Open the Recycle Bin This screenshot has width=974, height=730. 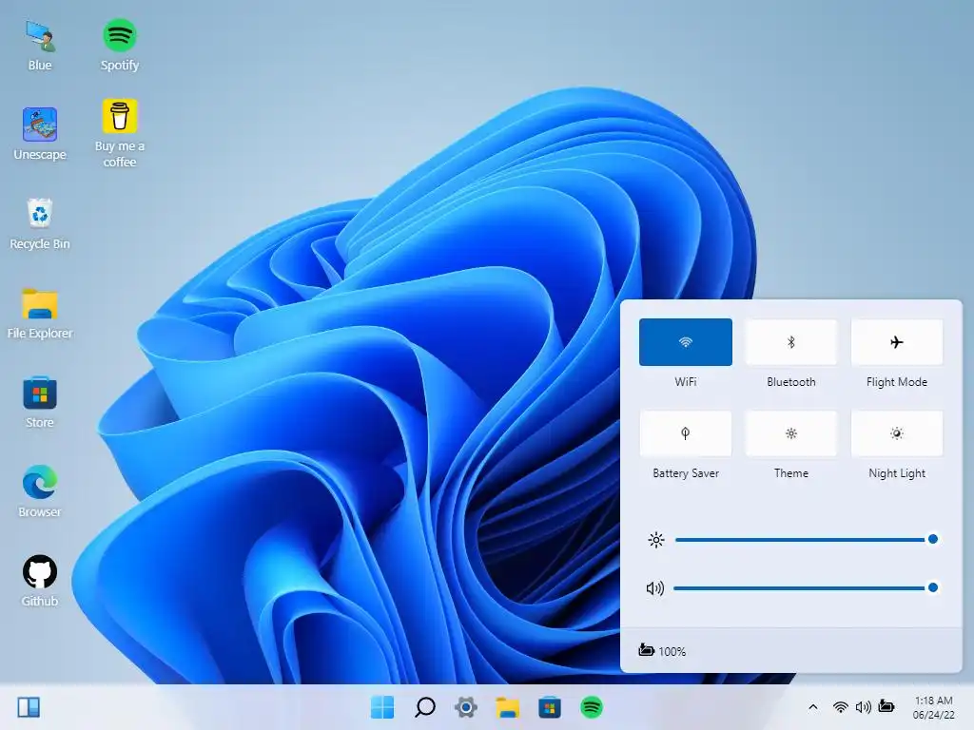click(40, 223)
